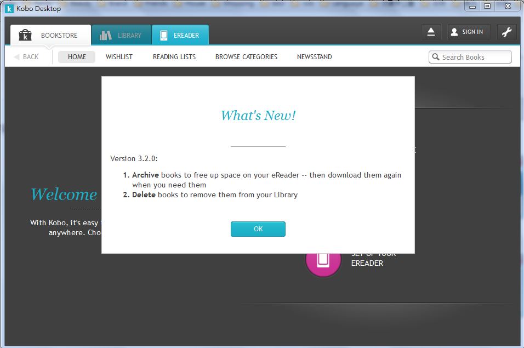Open the Library using its bookshelf icon
The height and width of the screenshot is (348, 524).
106,35
